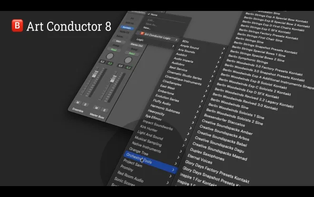The width and height of the screenshot is (314, 197).
Task: Select CineSamples vendor entry
Action: click(x=172, y=83)
